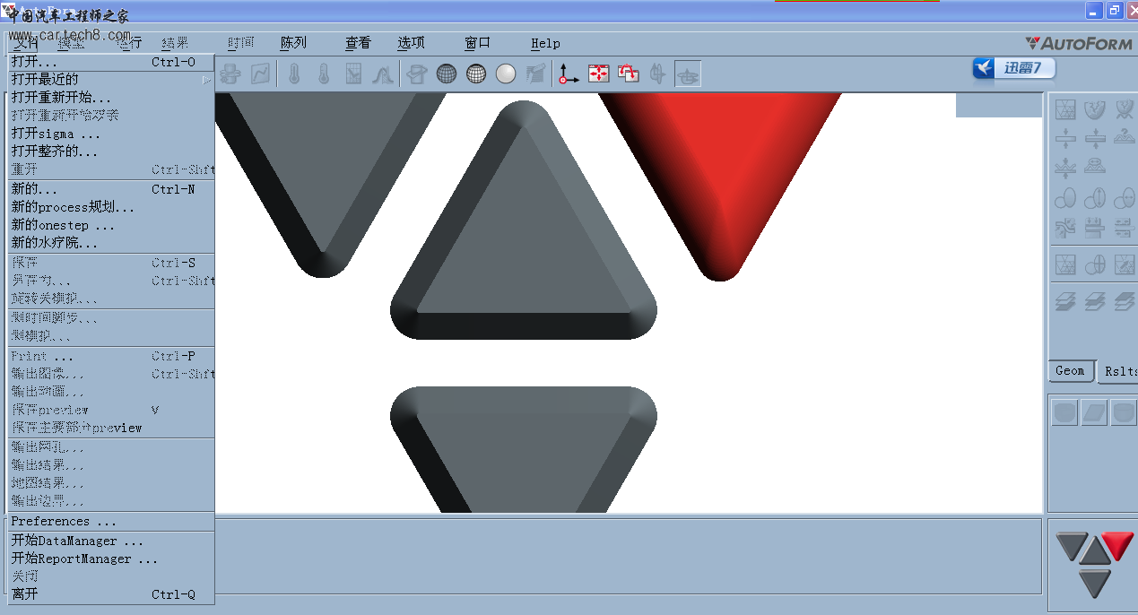
Task: Open the Help menu
Action: pos(545,43)
